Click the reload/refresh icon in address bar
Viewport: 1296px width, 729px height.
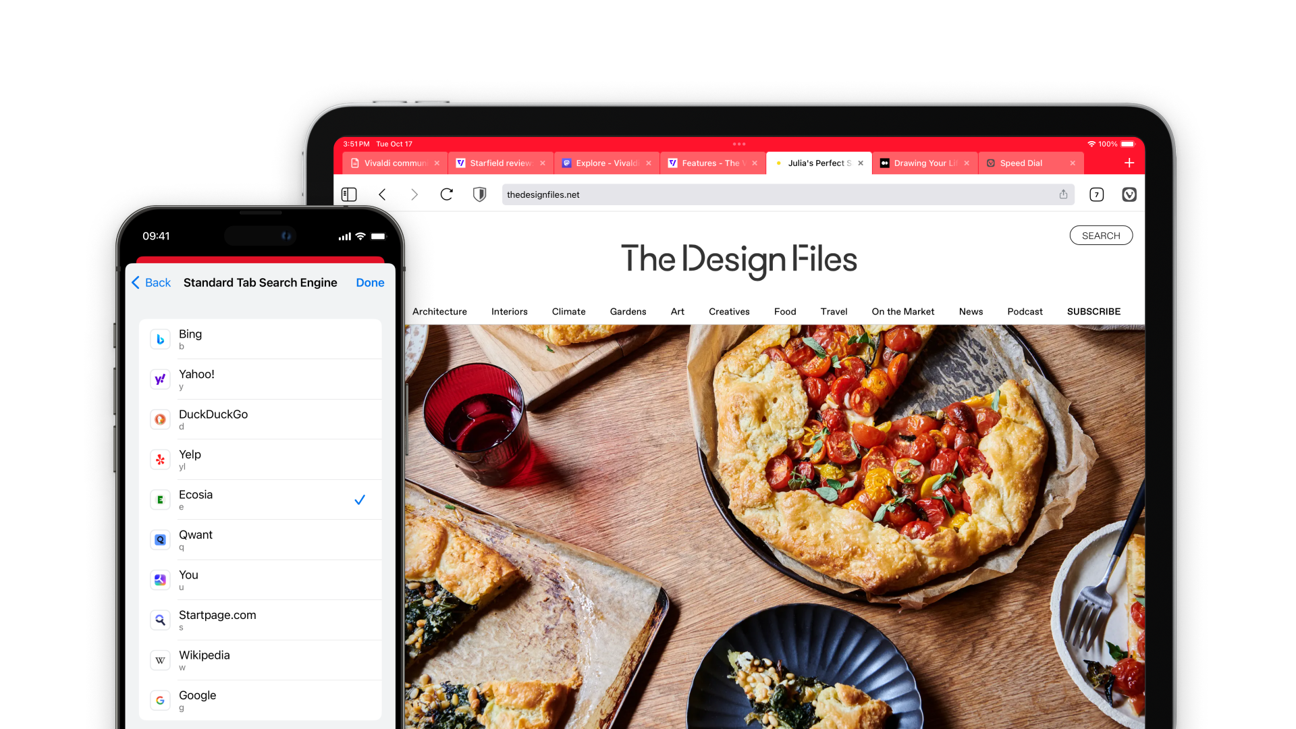[x=447, y=194]
